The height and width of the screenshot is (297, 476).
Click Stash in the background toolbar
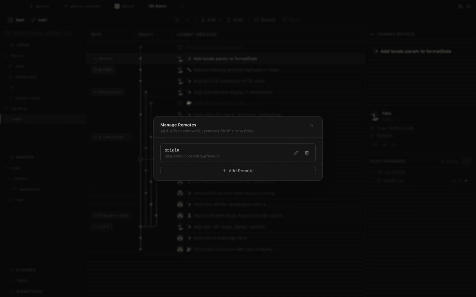click(x=292, y=20)
